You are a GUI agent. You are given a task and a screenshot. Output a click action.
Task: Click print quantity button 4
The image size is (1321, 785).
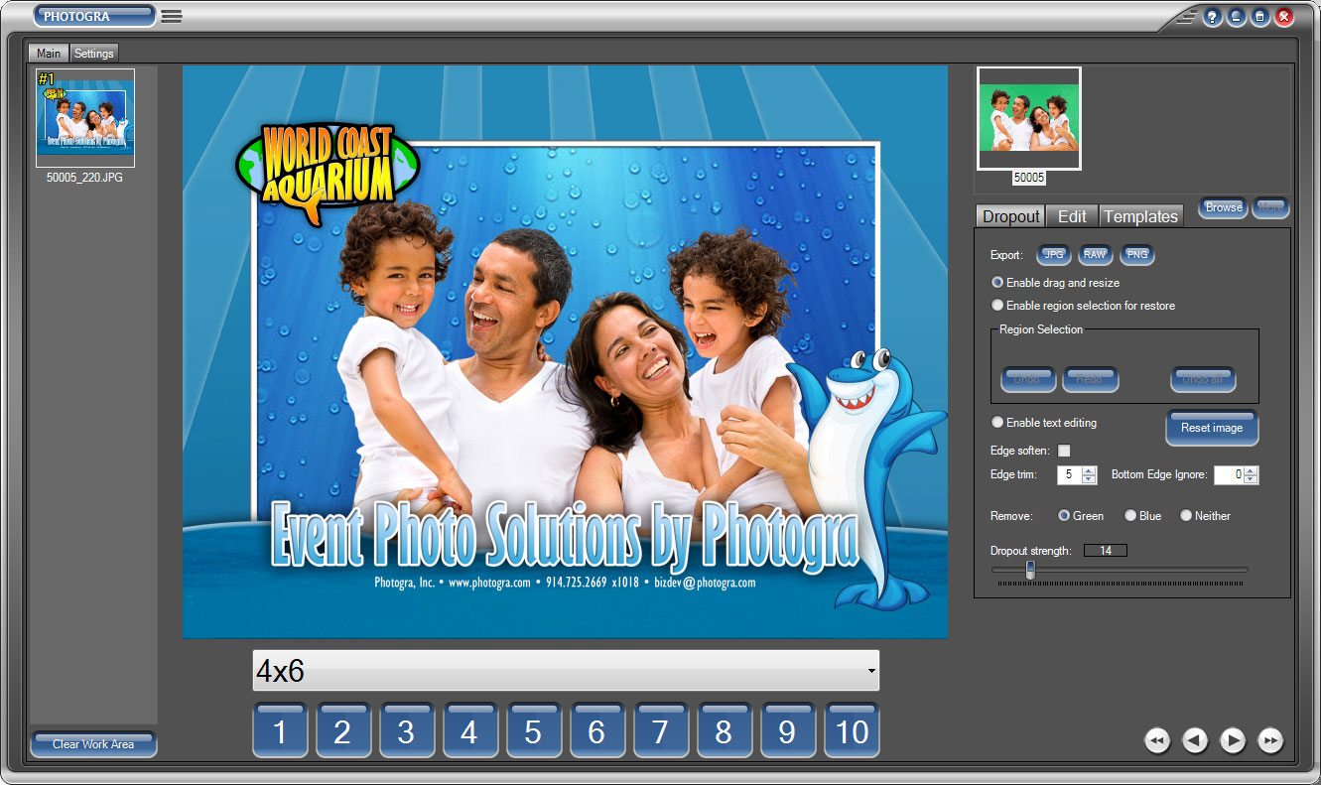coord(470,731)
